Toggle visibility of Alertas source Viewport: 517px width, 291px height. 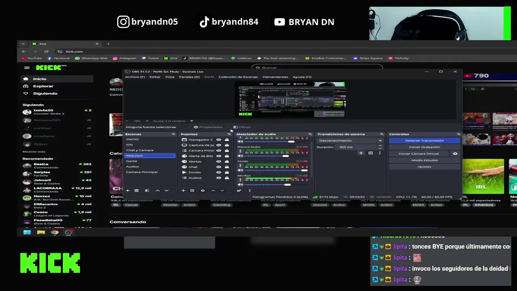coord(219,162)
